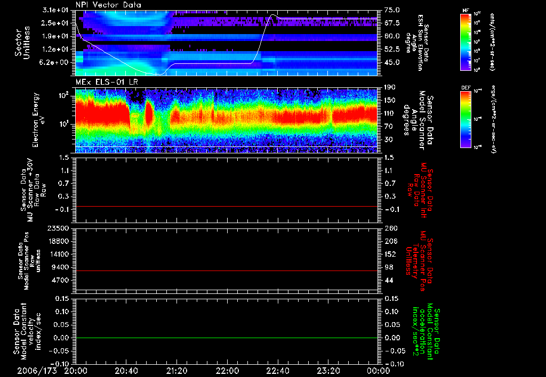Viewport: 546px width, 377px height.
Task: Click the "260" telemetry tick value
Action: [390, 228]
